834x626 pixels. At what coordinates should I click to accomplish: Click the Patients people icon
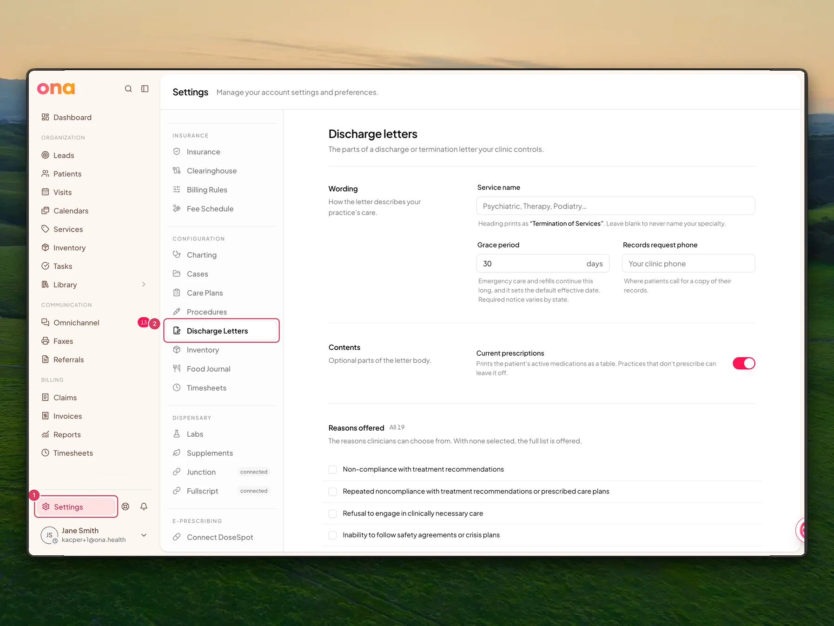(x=45, y=173)
